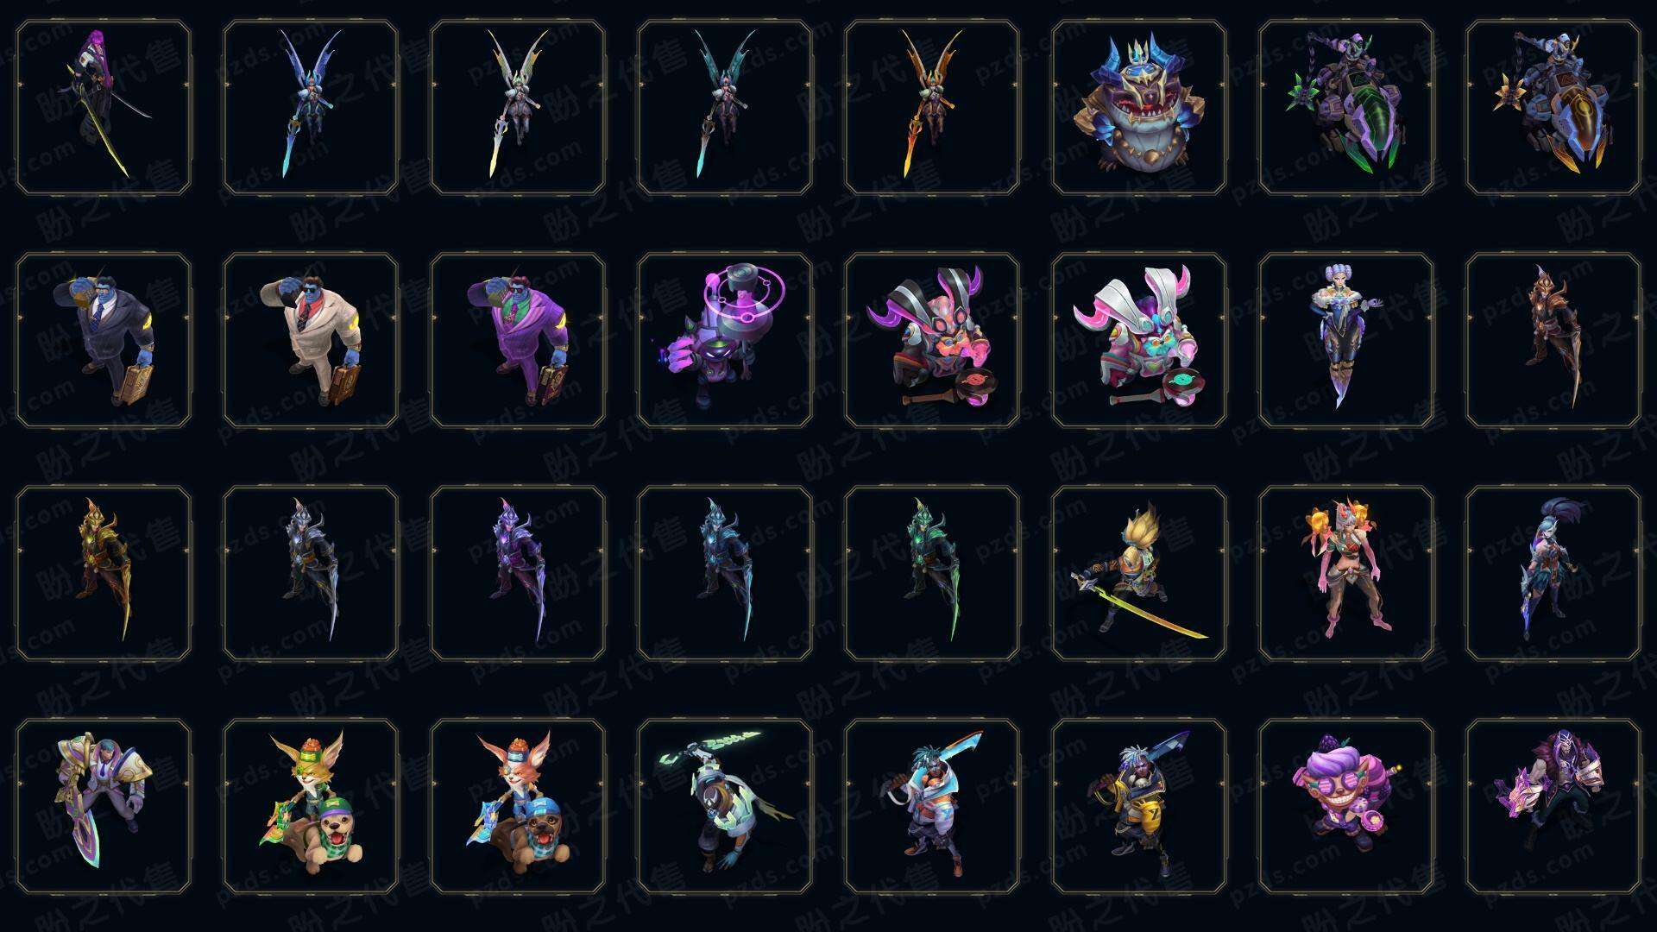Open the spiky blond swordsman skin
1657x932 pixels.
[1139, 573]
